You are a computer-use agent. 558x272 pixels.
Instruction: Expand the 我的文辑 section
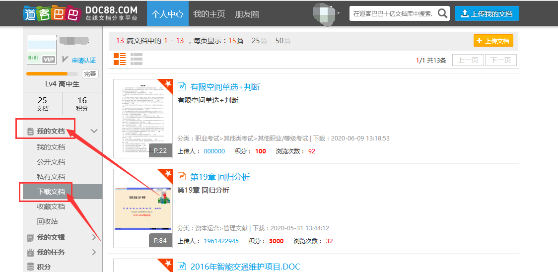coord(94,237)
